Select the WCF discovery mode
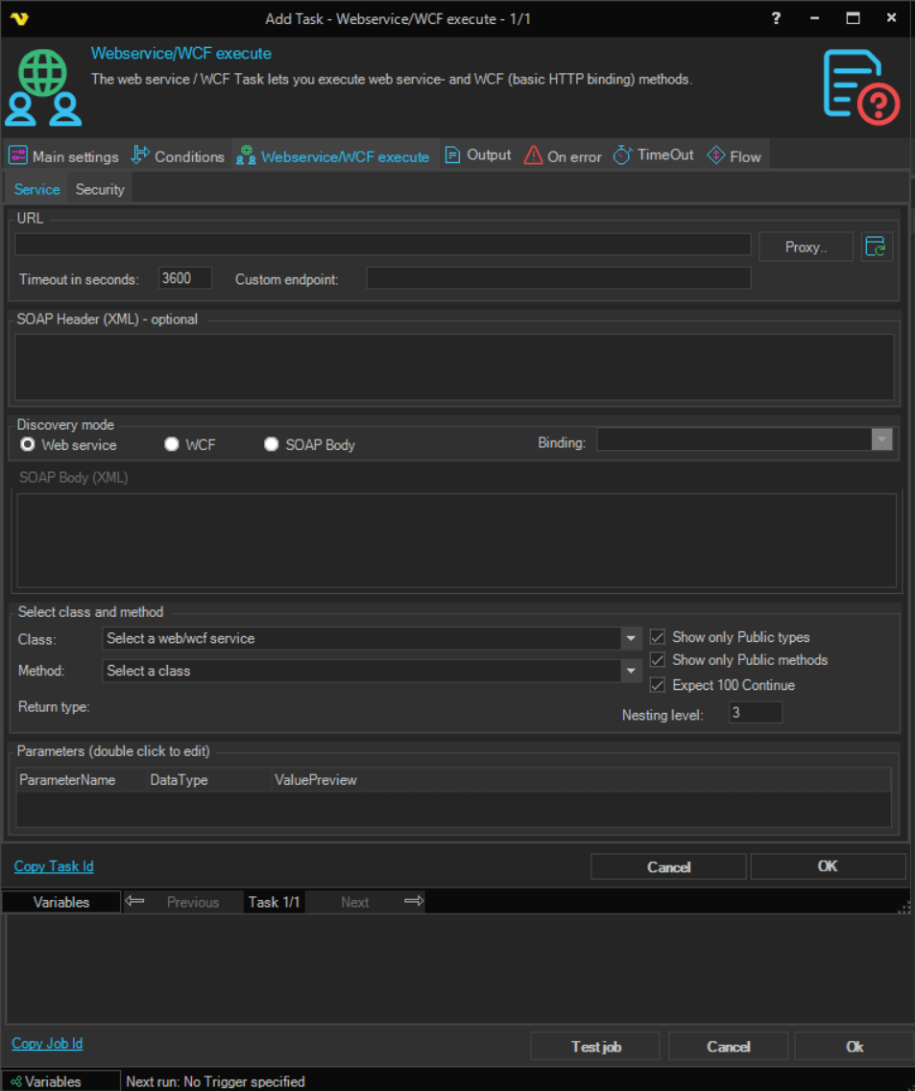This screenshot has width=915, height=1091. coord(172,444)
